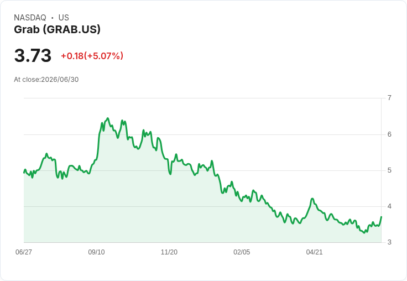This screenshot has width=407, height=281.
Task: Click the April spike peaking above 4
Action: coord(312,199)
